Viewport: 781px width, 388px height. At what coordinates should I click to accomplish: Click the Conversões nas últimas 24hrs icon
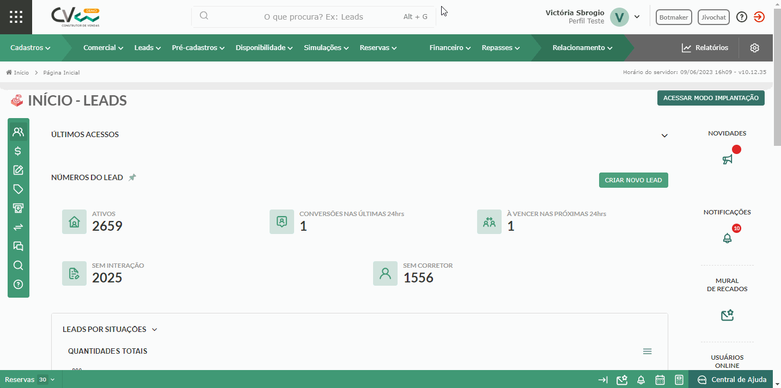282,222
